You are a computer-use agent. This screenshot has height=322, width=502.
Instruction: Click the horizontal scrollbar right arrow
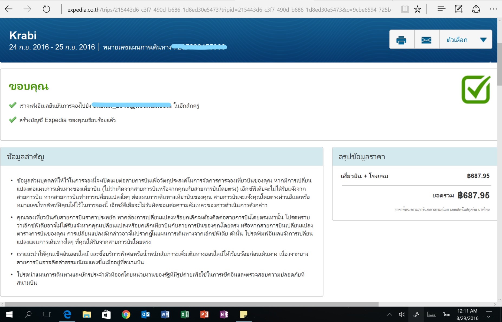click(x=495, y=304)
